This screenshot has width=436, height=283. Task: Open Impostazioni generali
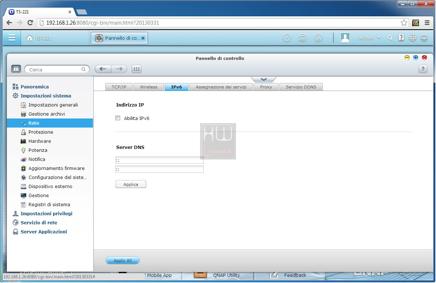[53, 105]
